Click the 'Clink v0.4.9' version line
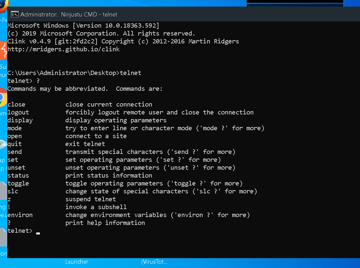The image size is (360, 268). (x=123, y=41)
